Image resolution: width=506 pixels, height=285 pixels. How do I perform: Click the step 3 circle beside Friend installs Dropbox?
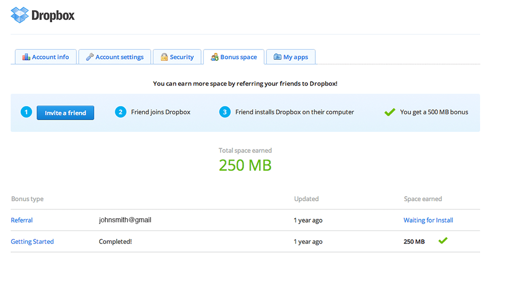click(225, 112)
